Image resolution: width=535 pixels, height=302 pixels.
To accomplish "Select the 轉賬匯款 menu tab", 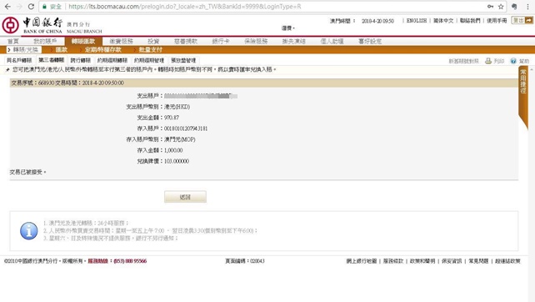I will [82, 42].
